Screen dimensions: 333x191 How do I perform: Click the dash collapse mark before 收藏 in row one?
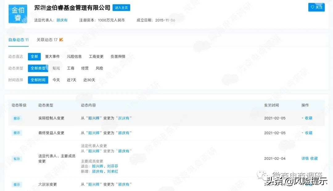click(303, 118)
